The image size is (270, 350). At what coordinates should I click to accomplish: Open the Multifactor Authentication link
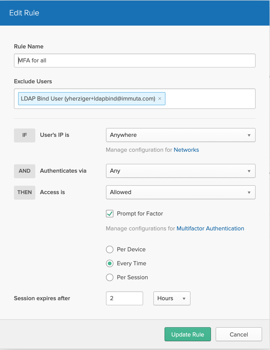point(210,228)
